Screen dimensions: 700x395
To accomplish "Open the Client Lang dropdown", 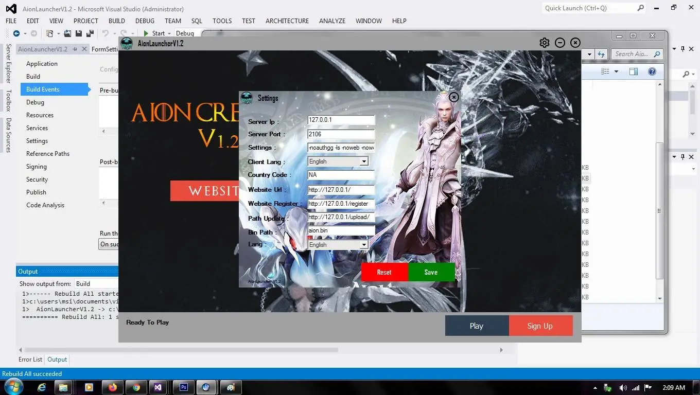I will (x=364, y=161).
